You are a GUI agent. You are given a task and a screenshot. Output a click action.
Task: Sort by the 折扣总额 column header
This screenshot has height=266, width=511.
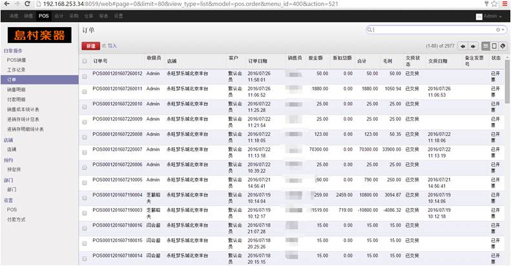(x=342, y=58)
